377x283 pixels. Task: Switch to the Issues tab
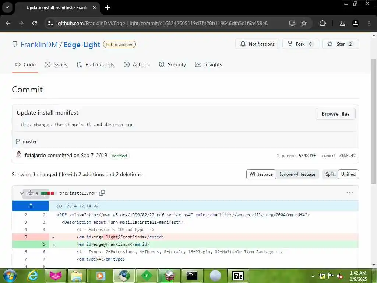(56, 64)
